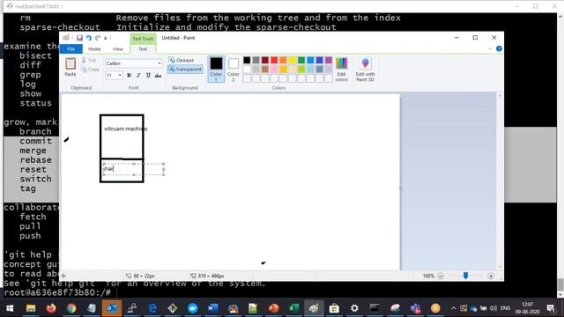Open the terminal app in the taskbar
Image resolution: width=564 pixels, height=317 pixels.
point(375,308)
